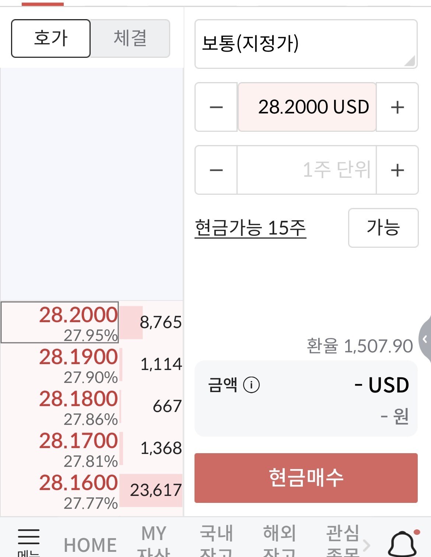Increase share quantity with the plus button
The image size is (431, 557).
pyautogui.click(x=397, y=170)
